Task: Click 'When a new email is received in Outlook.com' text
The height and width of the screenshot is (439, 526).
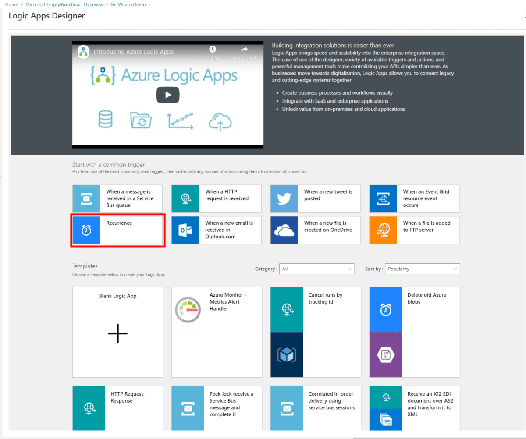Action: pos(229,230)
